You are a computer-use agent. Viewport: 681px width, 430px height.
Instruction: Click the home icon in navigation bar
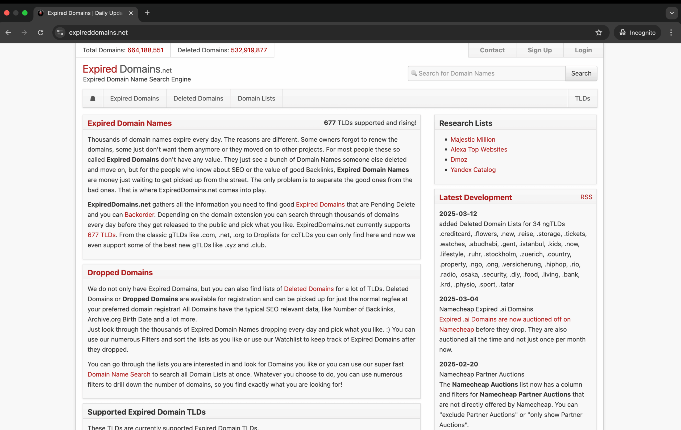93,98
